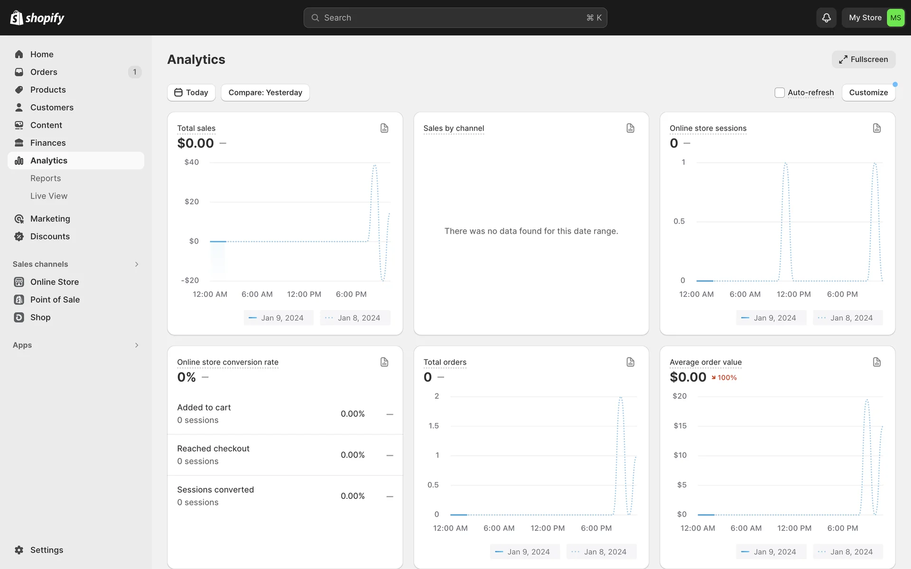Open Live View in the sidebar
Screen dimensions: 911x569
(49, 196)
